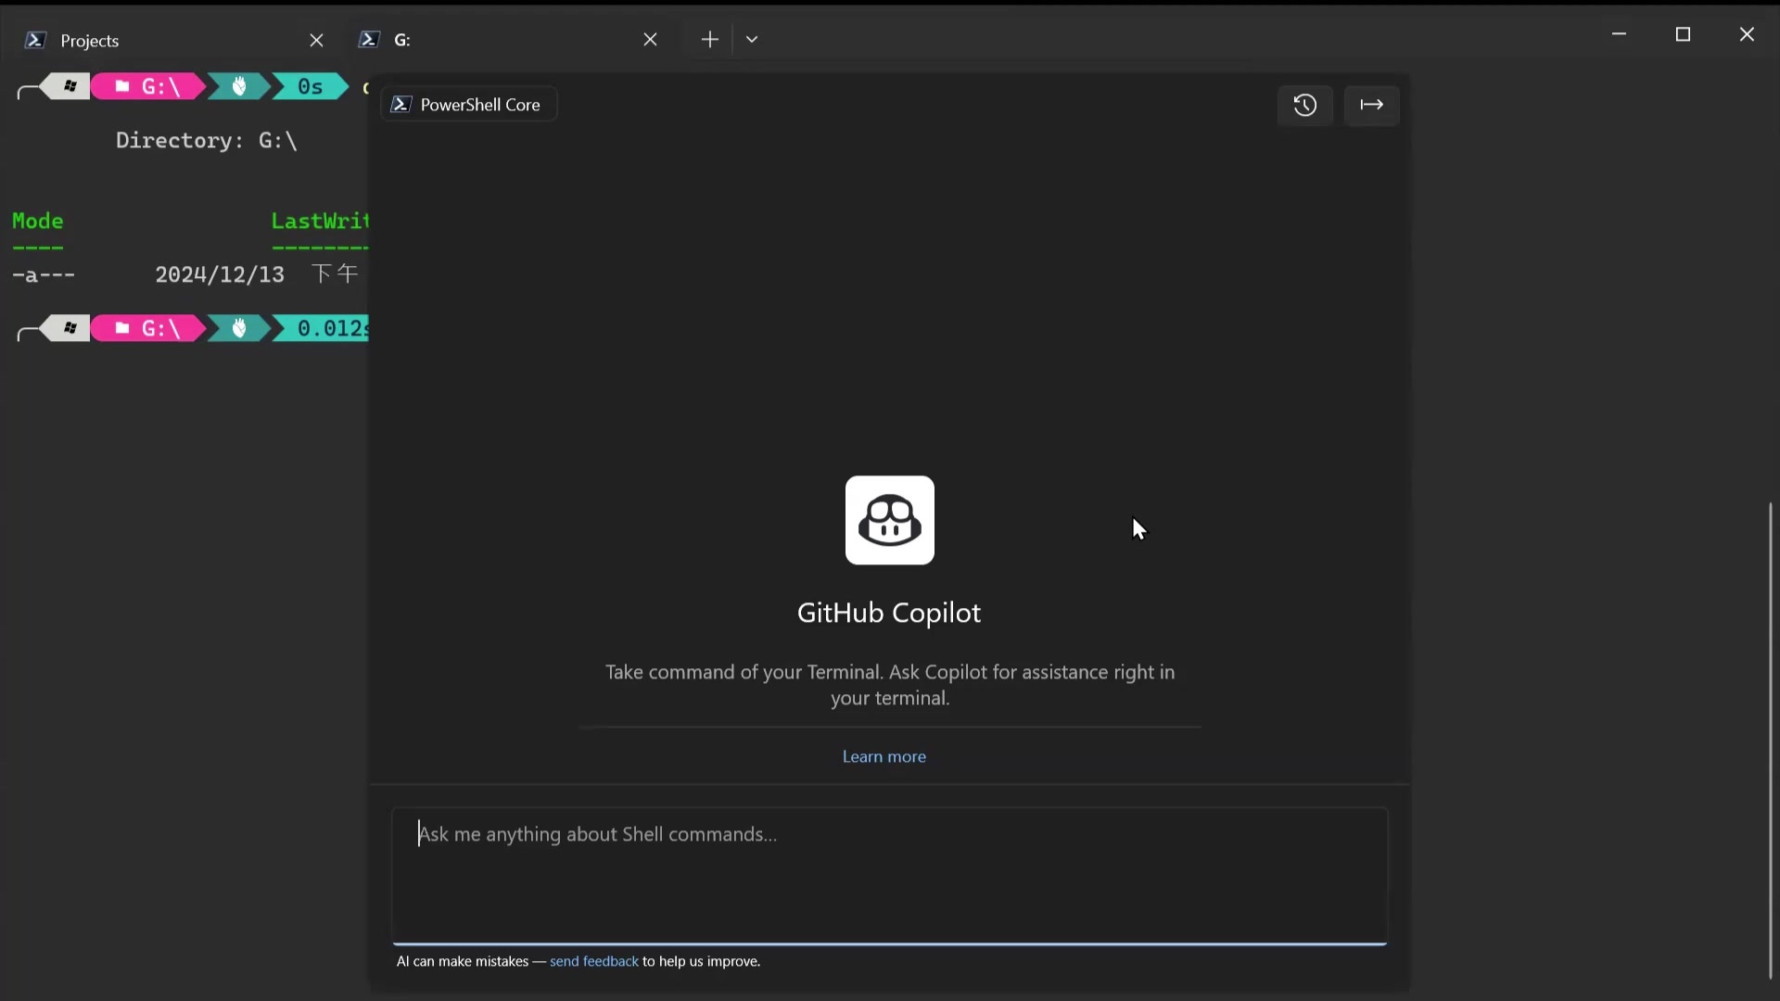Click the G:\ folder segment in first prompt
Screen dimensions: 1780x1001
pos(148,86)
